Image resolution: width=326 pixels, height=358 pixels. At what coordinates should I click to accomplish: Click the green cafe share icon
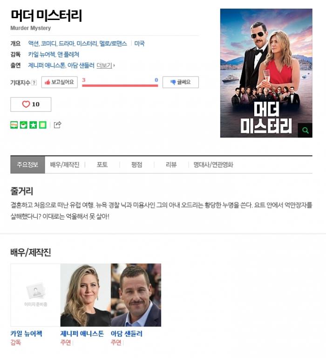point(23,125)
